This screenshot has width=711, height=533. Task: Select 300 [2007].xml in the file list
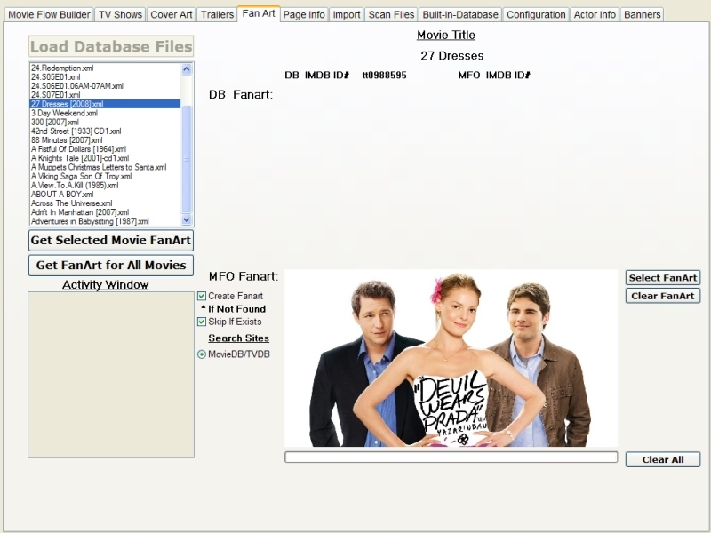coord(55,123)
